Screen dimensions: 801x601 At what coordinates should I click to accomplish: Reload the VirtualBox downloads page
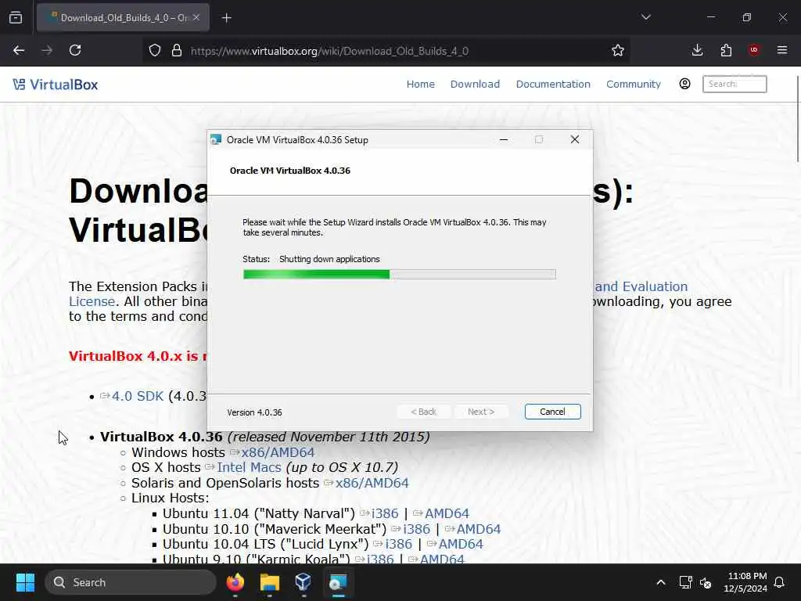coord(75,50)
